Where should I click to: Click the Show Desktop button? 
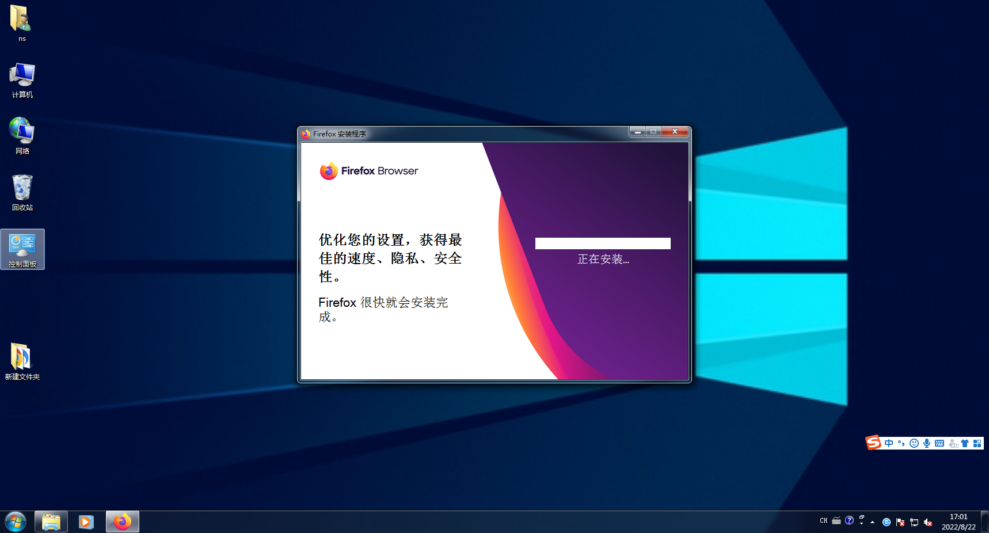pos(985,521)
